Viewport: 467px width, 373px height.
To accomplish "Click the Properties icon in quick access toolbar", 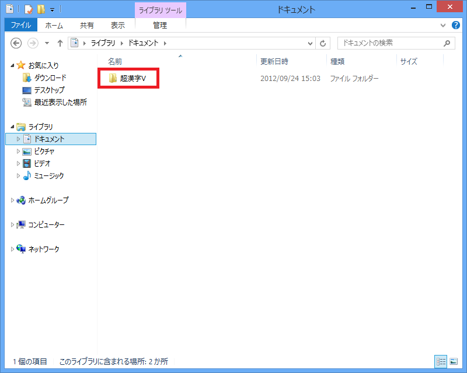I will click(x=27, y=9).
